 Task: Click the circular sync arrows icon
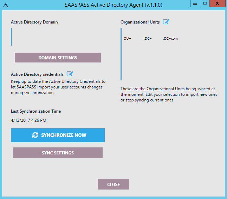35,135
